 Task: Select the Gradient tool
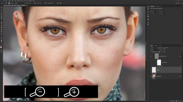click(x=1, y=27)
